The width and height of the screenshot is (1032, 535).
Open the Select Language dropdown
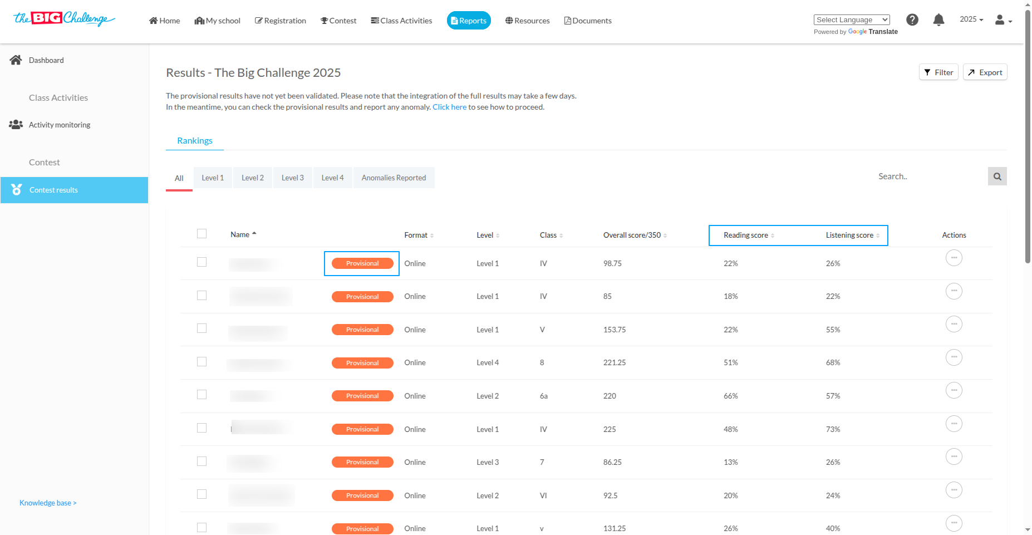pyautogui.click(x=852, y=19)
